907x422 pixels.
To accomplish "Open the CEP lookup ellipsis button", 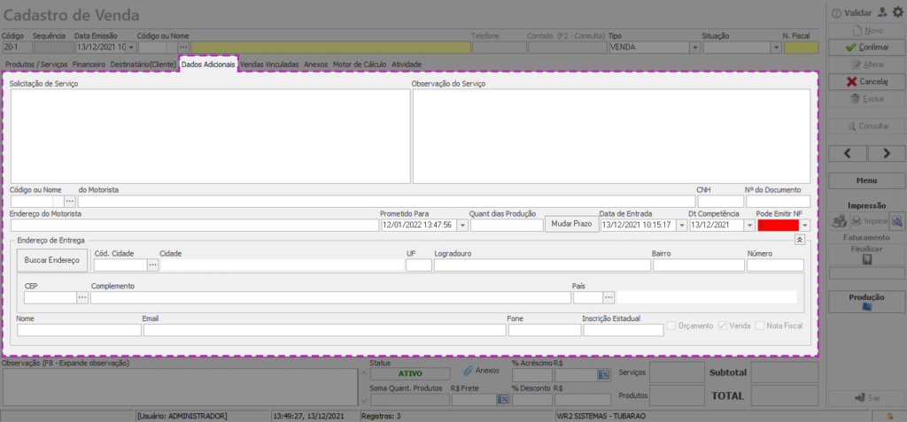I will click(82, 297).
